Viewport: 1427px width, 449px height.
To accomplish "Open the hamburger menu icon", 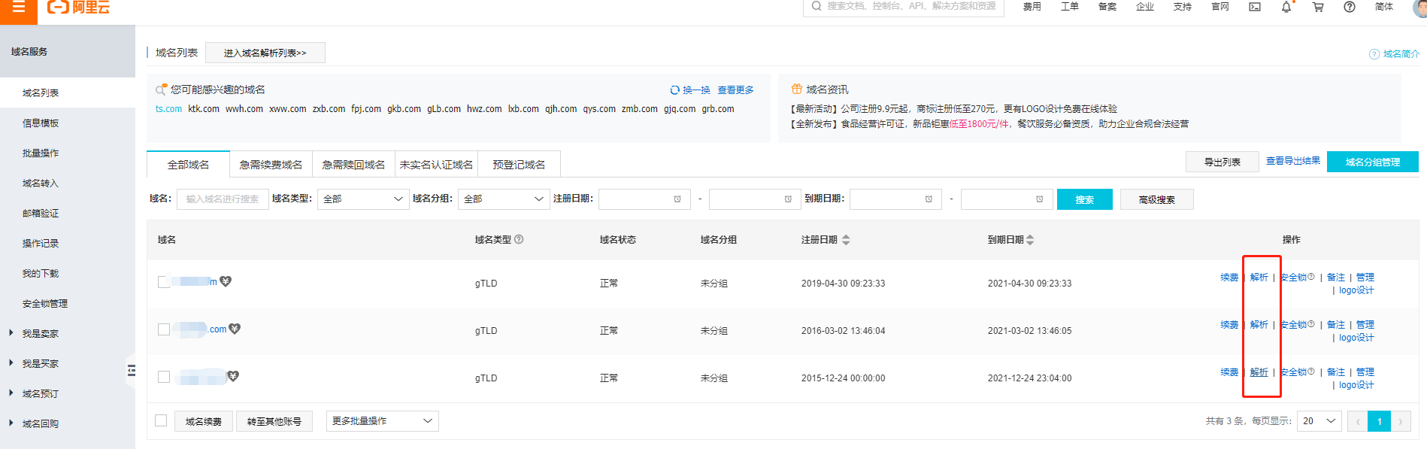I will (x=19, y=7).
